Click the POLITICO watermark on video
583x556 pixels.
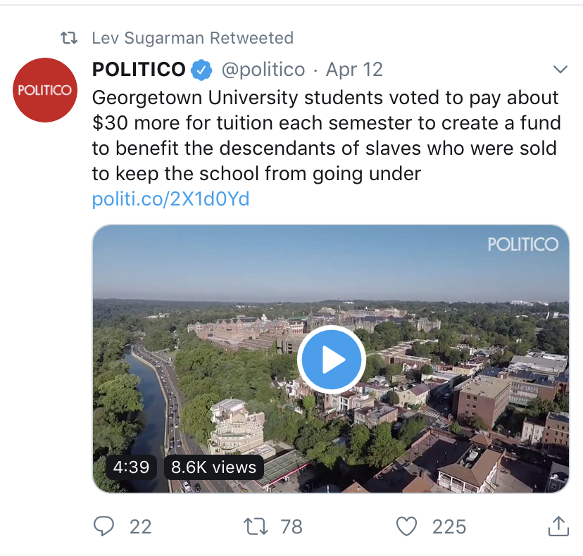coord(522,244)
